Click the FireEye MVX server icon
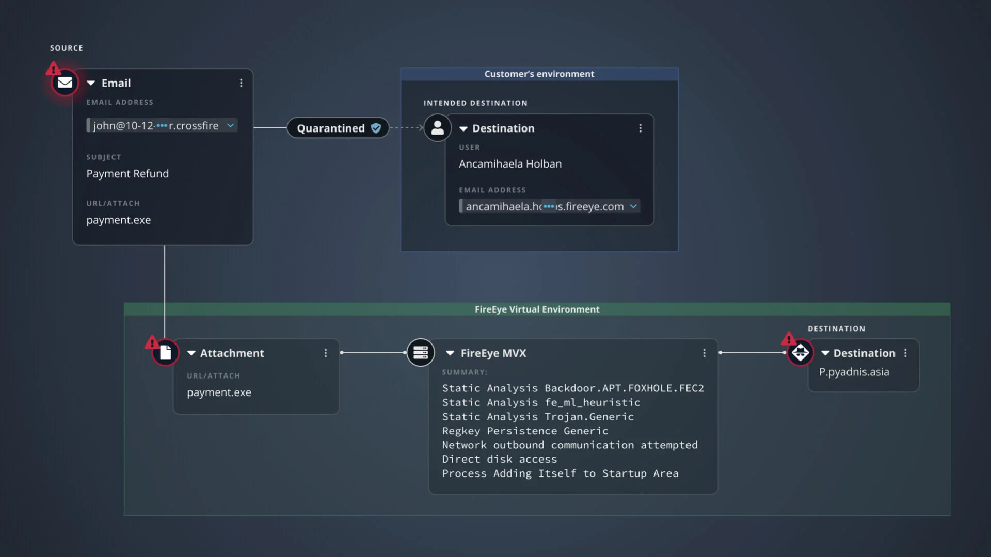 [x=421, y=353]
